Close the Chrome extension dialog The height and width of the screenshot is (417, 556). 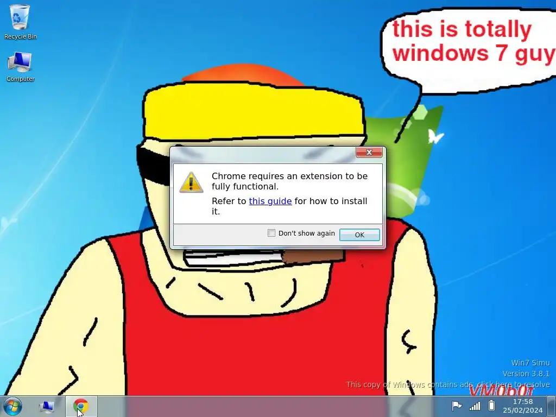[x=369, y=152]
